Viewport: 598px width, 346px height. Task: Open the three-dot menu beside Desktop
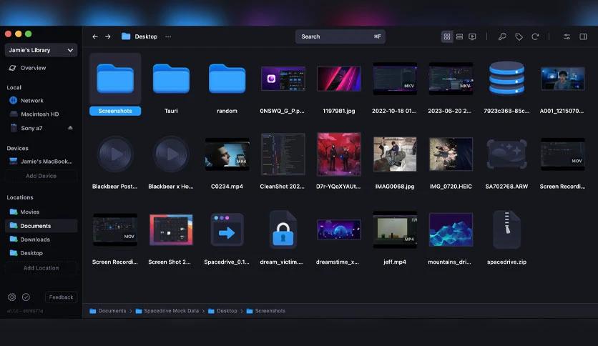(168, 36)
